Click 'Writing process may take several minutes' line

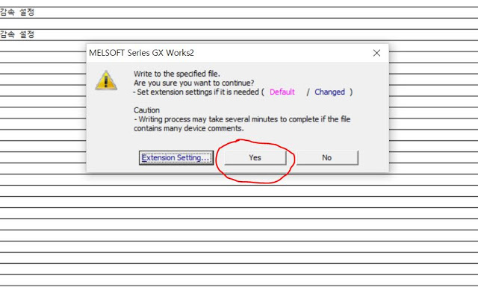pyautogui.click(x=242, y=119)
